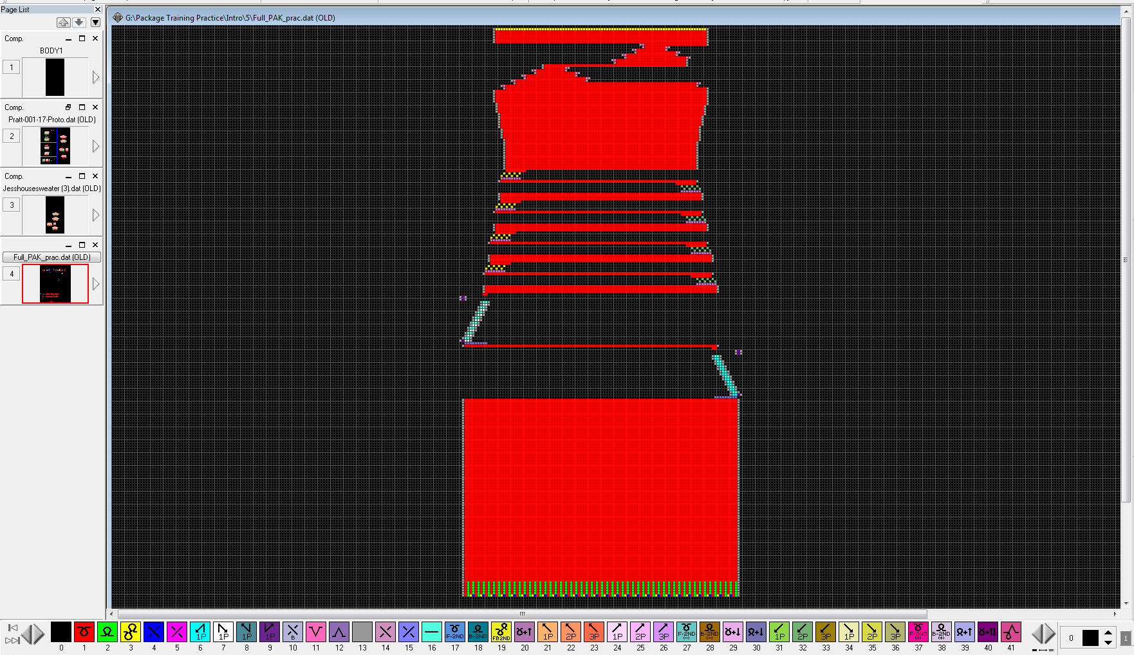Select white 1P right move symbol 7

(223, 632)
